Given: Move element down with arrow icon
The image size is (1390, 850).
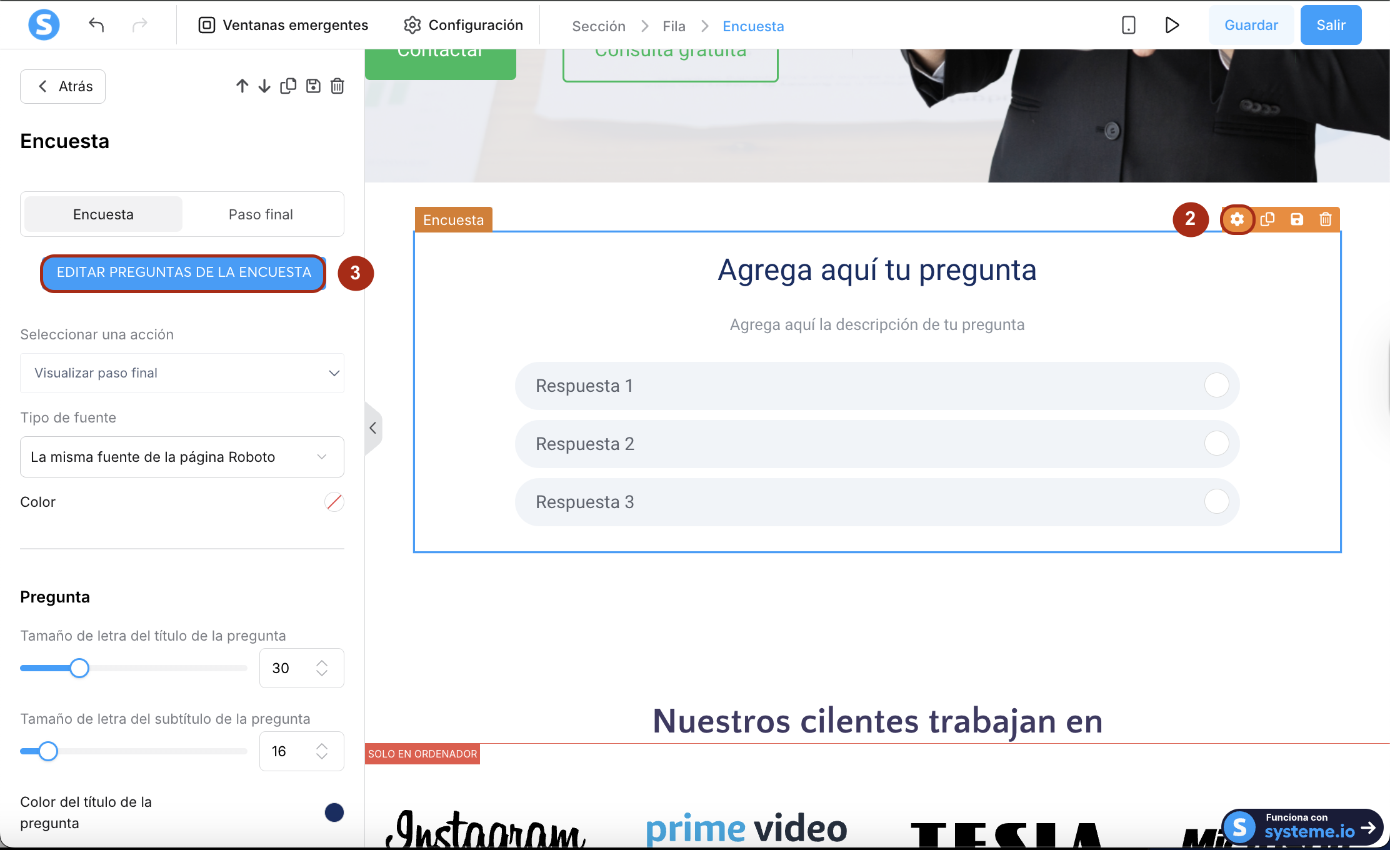Looking at the screenshot, I should coord(264,86).
